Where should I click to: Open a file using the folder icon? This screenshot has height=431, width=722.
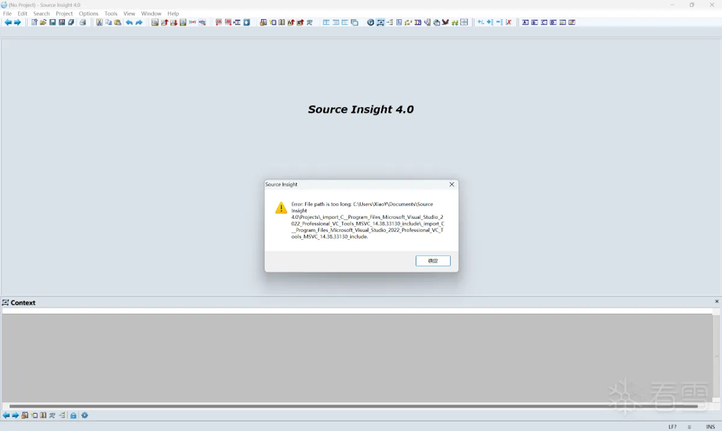[x=43, y=22]
